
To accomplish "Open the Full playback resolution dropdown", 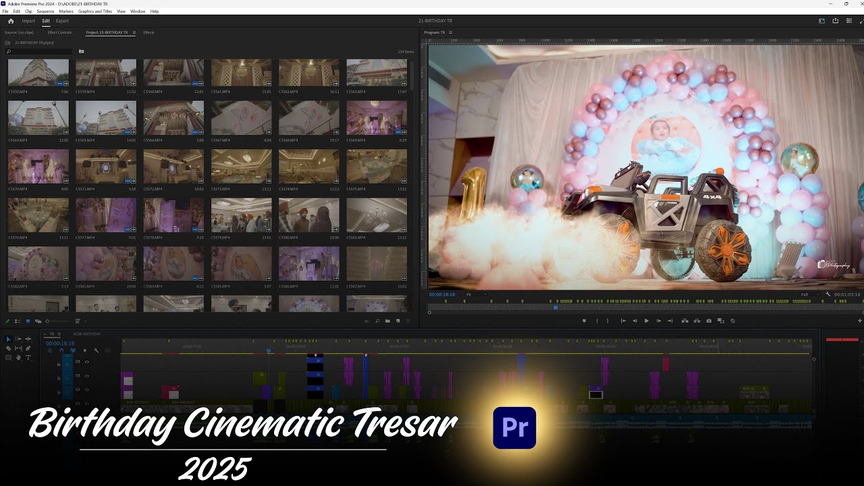I will tap(811, 294).
